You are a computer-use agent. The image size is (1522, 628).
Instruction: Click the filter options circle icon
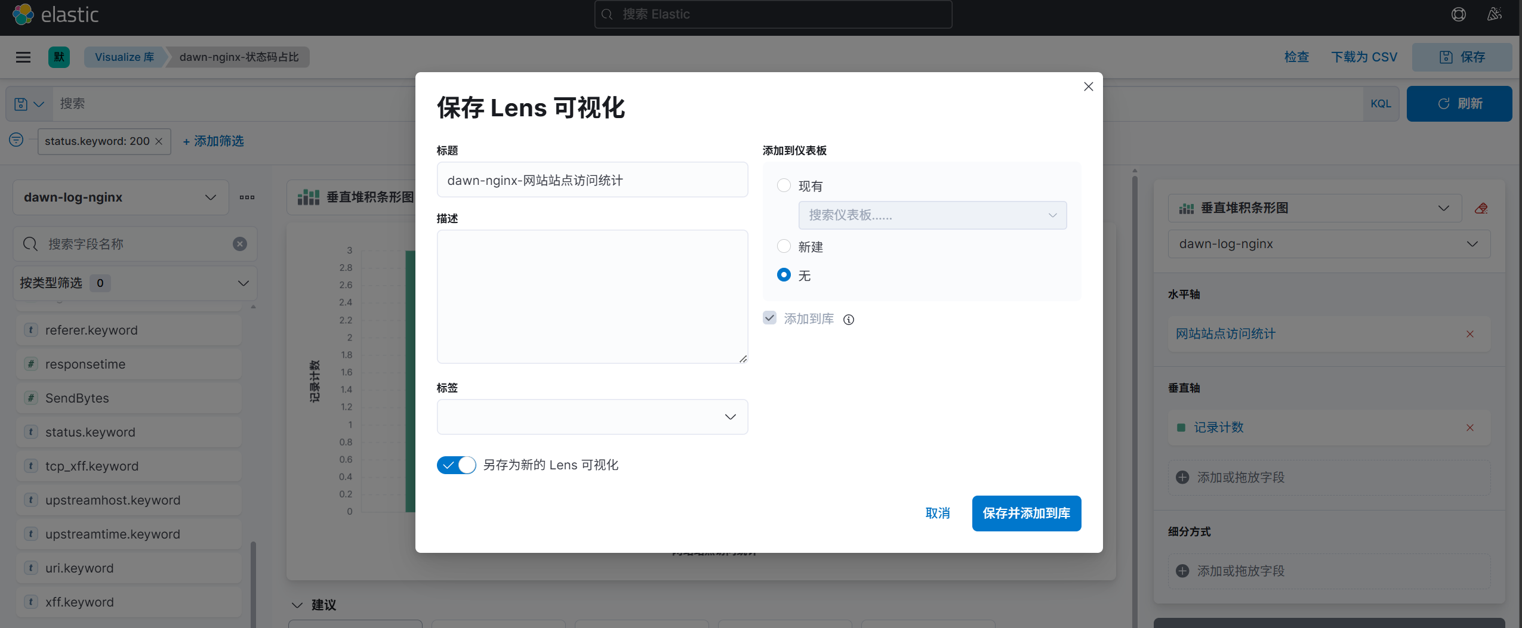click(16, 140)
